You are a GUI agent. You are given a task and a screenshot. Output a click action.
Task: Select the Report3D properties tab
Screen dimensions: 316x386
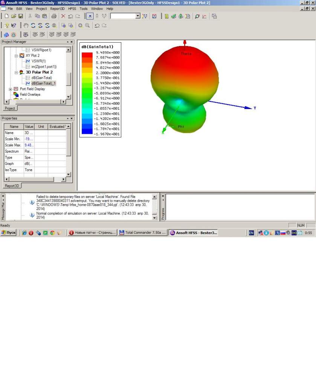[12, 186]
